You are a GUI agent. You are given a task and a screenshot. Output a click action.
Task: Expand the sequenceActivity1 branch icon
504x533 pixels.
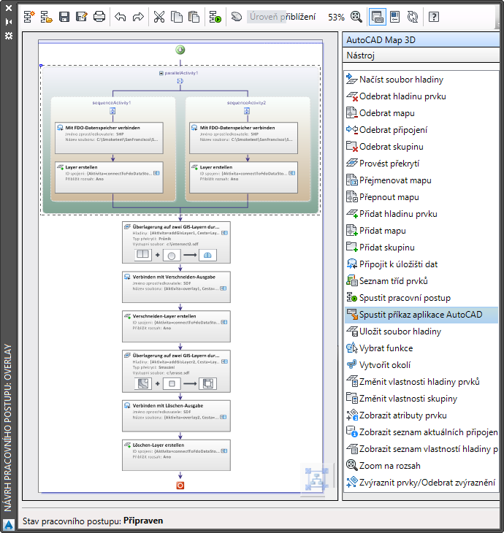pos(112,111)
